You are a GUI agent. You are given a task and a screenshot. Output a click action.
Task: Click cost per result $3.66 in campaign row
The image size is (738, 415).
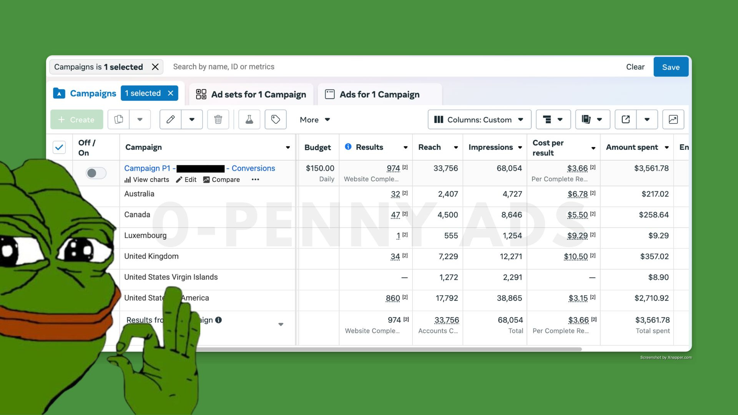pyautogui.click(x=577, y=168)
